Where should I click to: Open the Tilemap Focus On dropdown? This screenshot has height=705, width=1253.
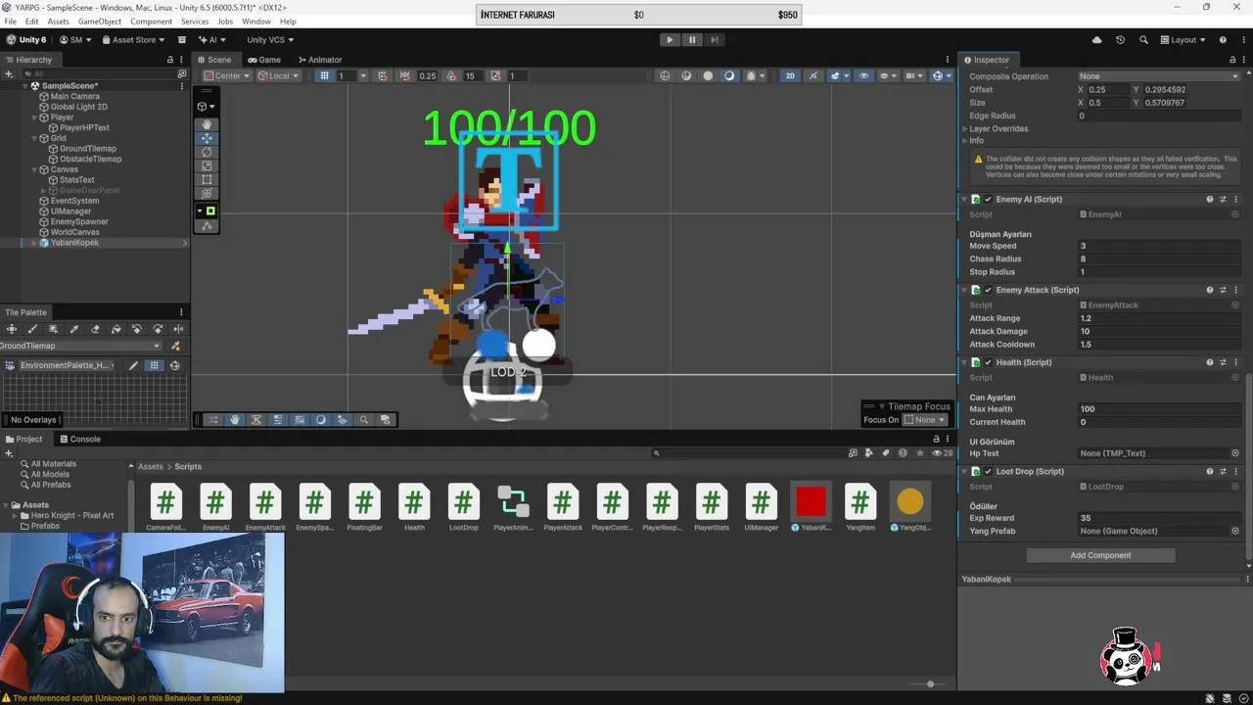tap(924, 420)
